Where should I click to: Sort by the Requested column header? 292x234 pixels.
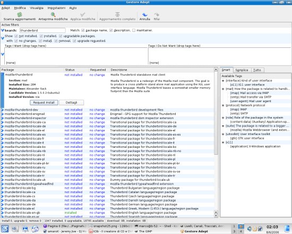(x=99, y=70)
